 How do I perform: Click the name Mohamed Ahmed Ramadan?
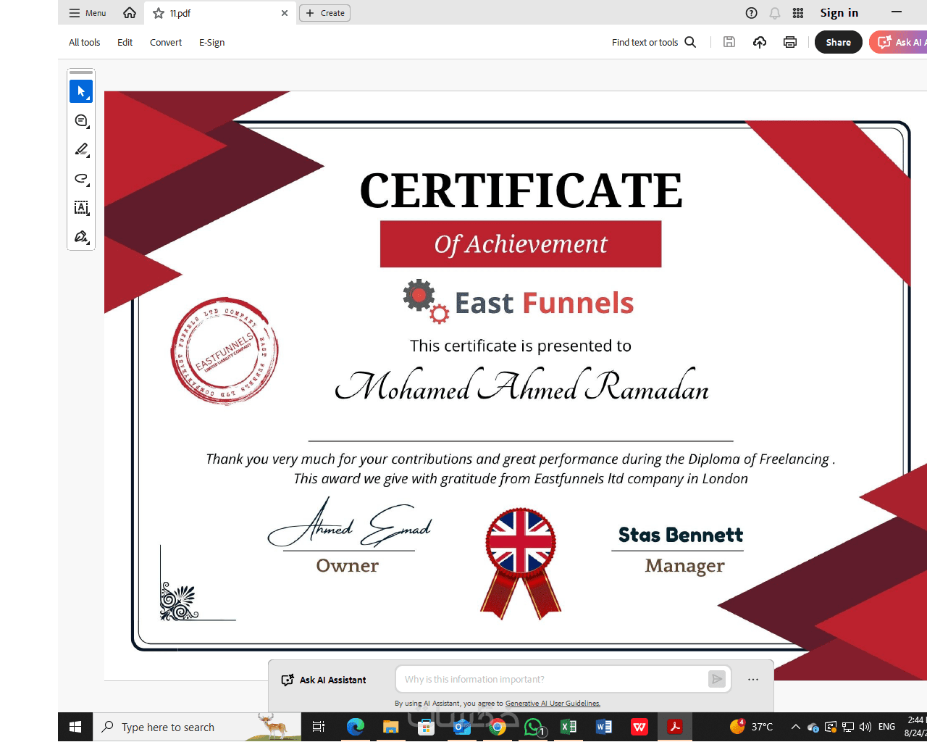tap(521, 385)
